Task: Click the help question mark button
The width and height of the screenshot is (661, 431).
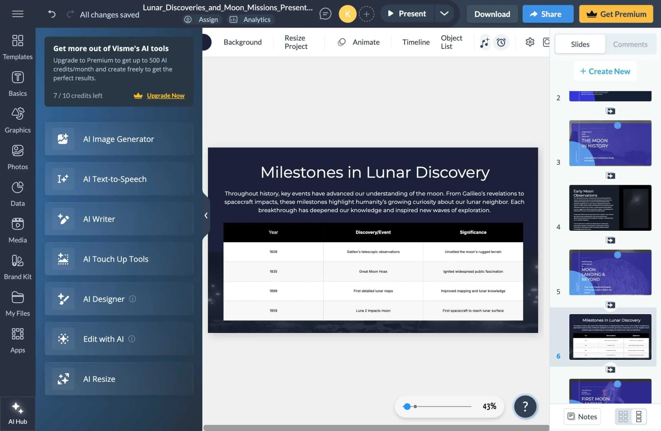Action: pyautogui.click(x=525, y=406)
